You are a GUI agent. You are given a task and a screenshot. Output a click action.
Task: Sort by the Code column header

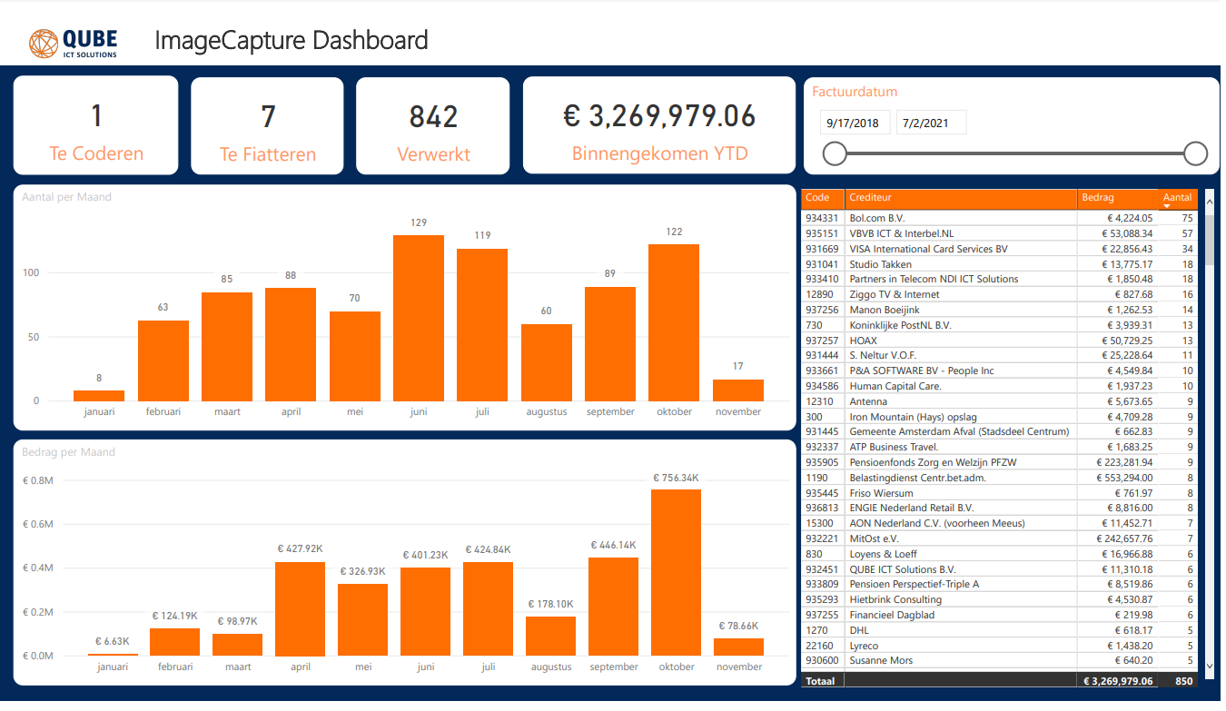(823, 197)
